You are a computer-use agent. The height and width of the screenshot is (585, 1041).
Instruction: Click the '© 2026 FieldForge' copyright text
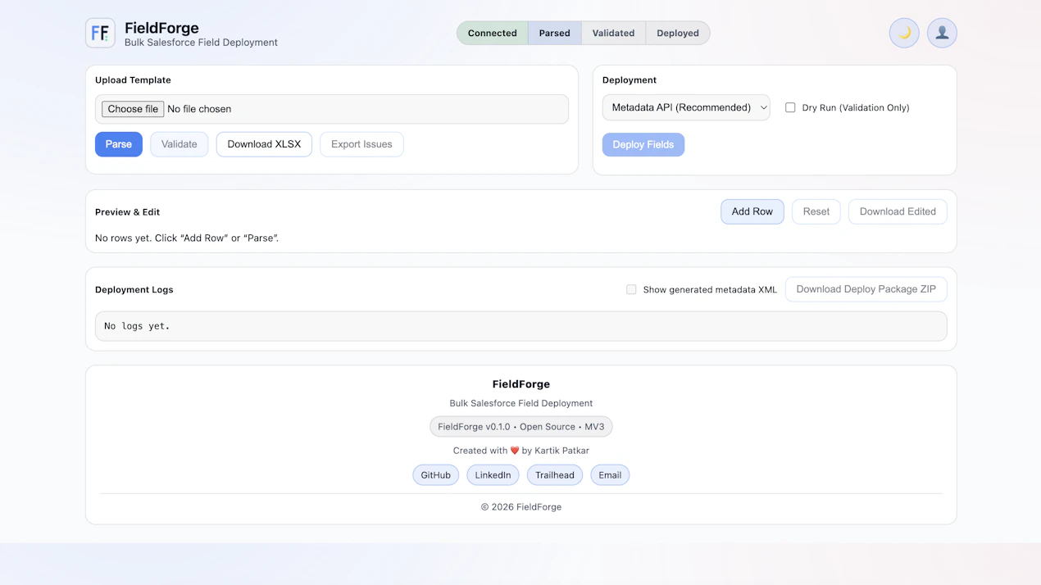[x=520, y=507]
